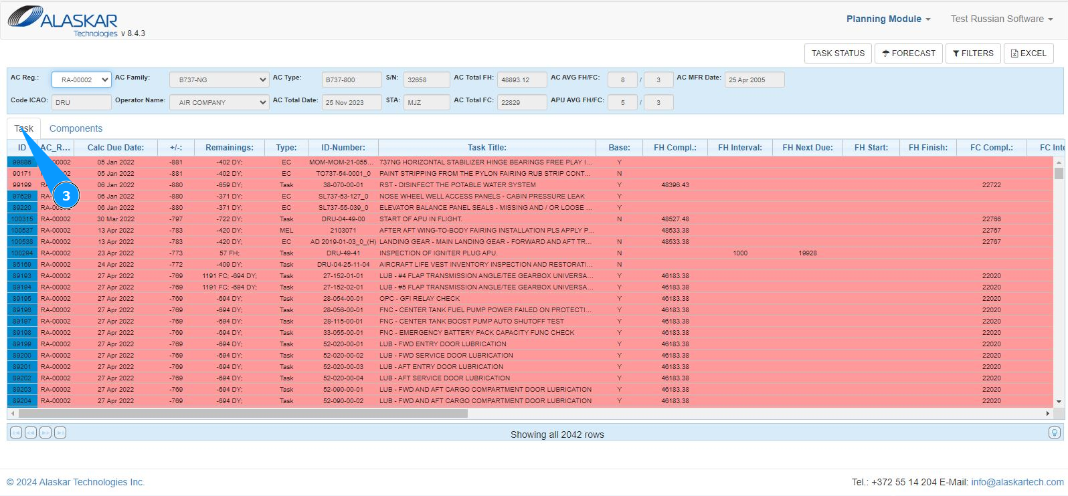
Task: Open the FILTERS panel
Action: (x=973, y=53)
